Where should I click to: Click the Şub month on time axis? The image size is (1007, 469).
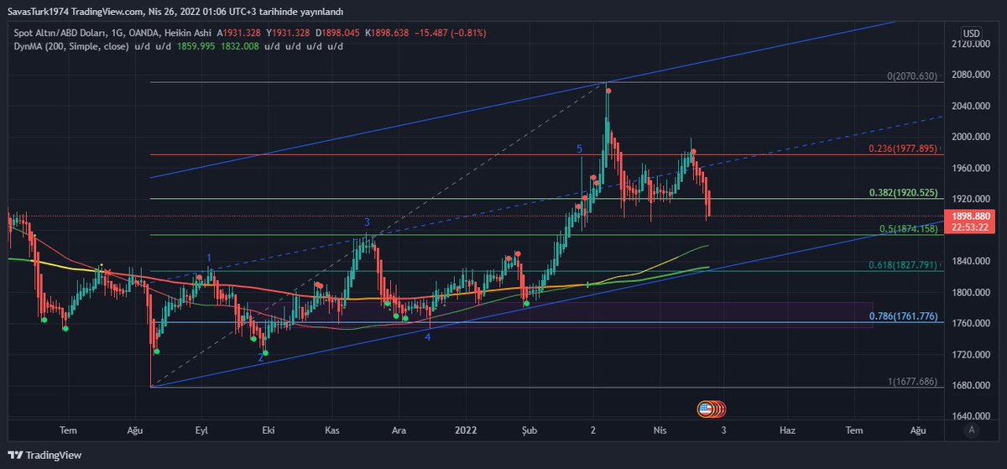pos(530,430)
